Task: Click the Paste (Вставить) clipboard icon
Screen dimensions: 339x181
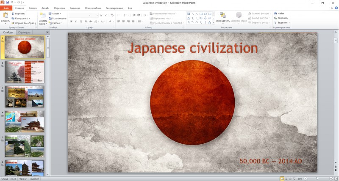Action: click(6, 16)
